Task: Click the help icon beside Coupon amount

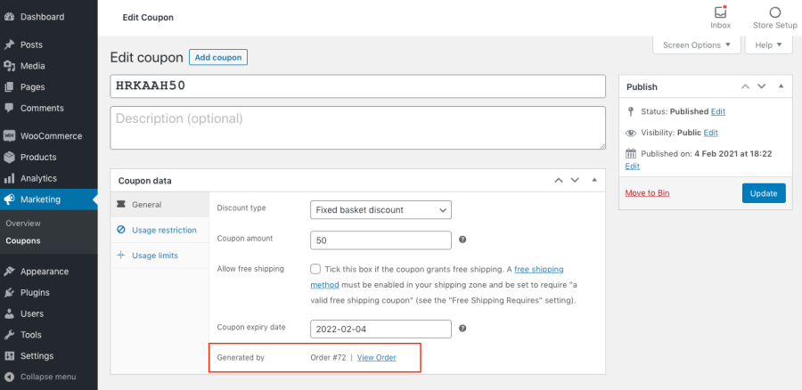Action: point(462,240)
